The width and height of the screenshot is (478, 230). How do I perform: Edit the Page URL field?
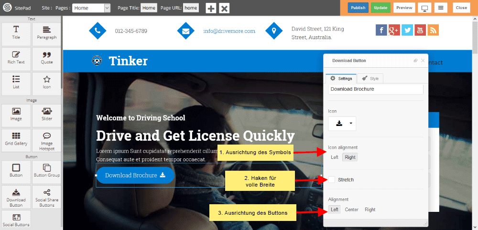coord(191,8)
